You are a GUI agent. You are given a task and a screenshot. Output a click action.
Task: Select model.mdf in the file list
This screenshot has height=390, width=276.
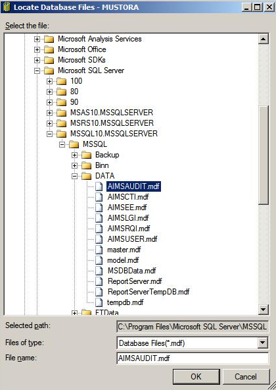[x=123, y=260]
